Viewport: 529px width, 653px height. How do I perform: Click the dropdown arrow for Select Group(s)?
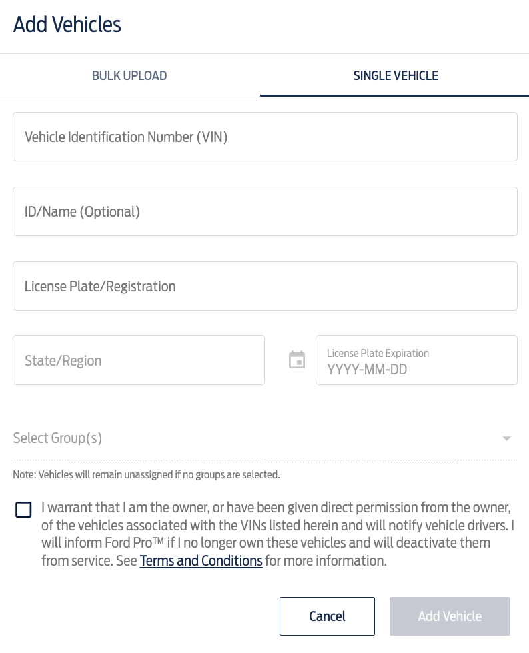506,438
